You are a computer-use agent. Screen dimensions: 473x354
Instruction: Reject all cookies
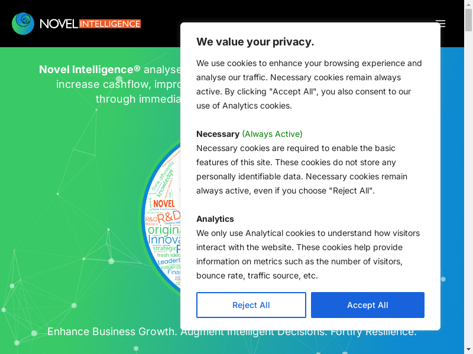coord(251,305)
